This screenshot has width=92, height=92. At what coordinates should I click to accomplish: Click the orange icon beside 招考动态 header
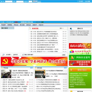click(x=36, y=68)
